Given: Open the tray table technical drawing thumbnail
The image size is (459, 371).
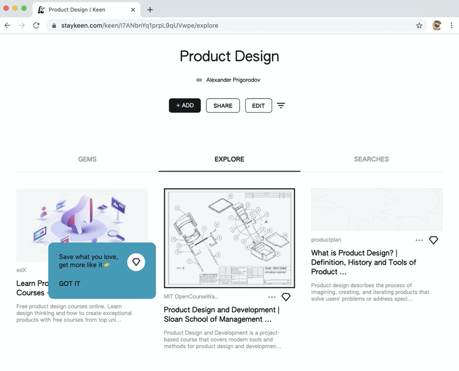Looking at the screenshot, I should pyautogui.click(x=229, y=238).
